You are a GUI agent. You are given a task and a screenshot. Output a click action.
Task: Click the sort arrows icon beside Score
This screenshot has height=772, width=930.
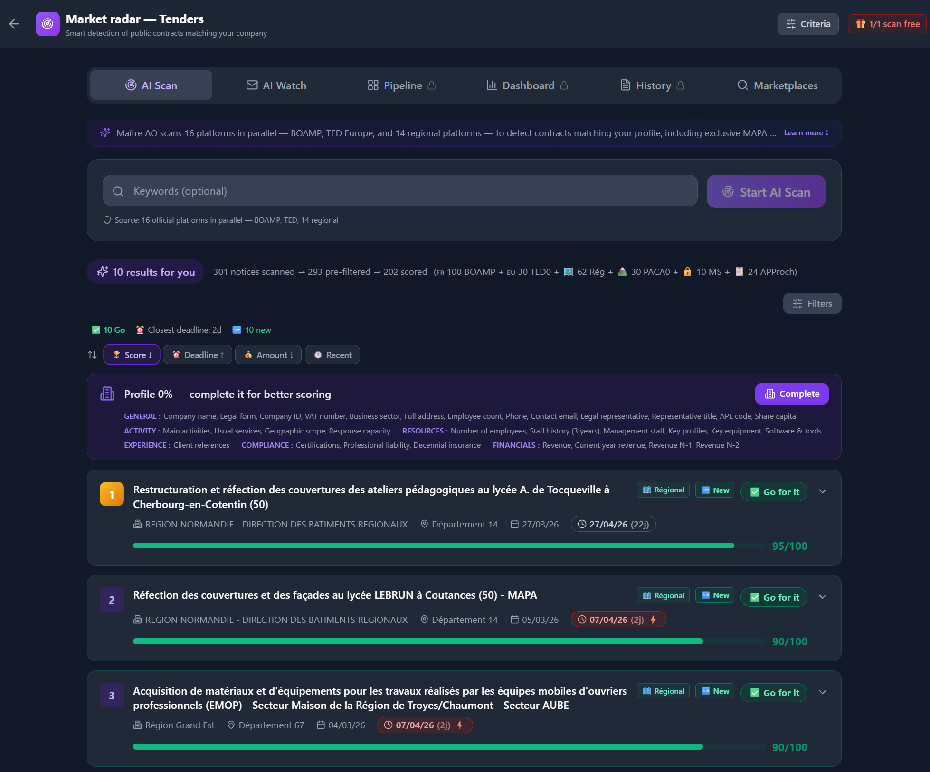pos(92,355)
